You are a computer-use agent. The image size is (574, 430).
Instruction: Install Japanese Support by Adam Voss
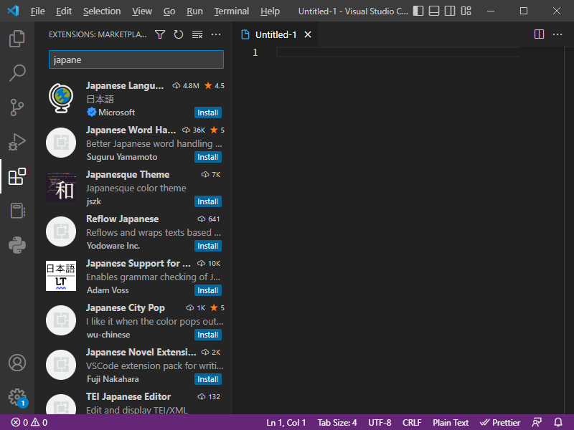pyautogui.click(x=207, y=290)
